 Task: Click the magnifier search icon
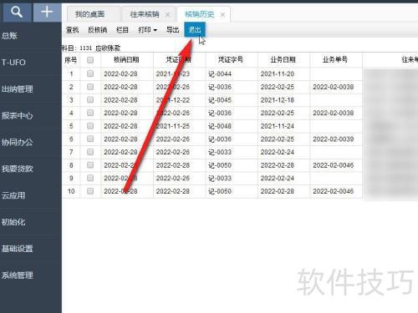tap(17, 13)
